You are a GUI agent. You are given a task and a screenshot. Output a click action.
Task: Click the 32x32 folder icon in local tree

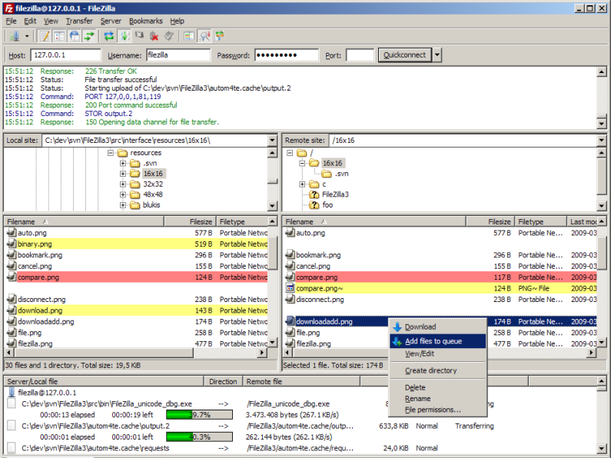coord(134,184)
